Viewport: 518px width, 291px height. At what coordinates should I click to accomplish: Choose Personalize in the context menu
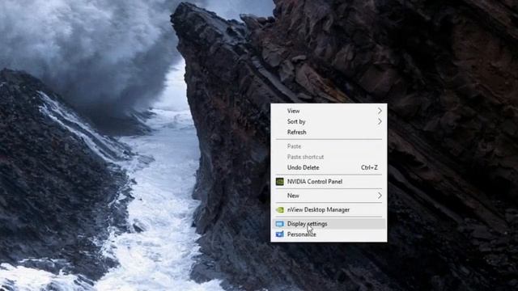coord(329,234)
